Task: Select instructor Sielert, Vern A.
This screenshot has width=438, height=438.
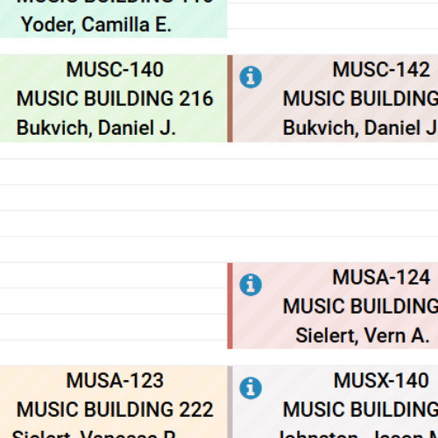Action: (x=363, y=336)
